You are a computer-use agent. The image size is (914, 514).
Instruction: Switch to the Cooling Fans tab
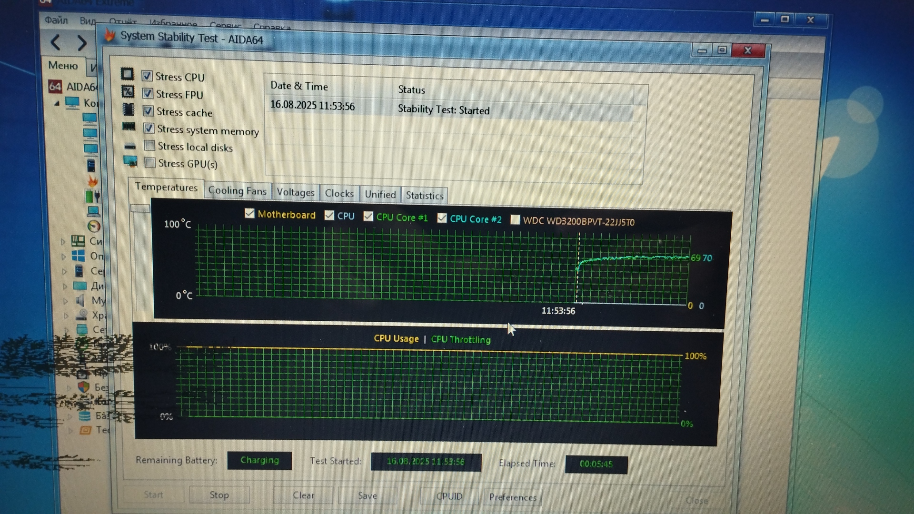(x=237, y=191)
